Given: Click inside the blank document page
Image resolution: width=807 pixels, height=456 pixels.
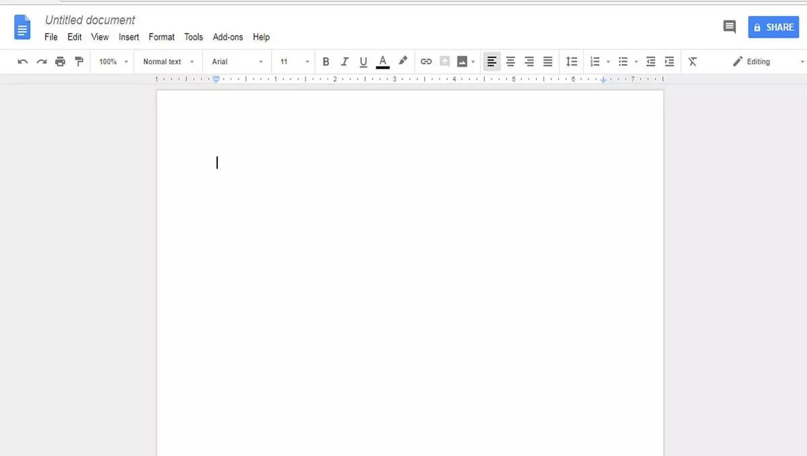Looking at the screenshot, I should (x=410, y=272).
